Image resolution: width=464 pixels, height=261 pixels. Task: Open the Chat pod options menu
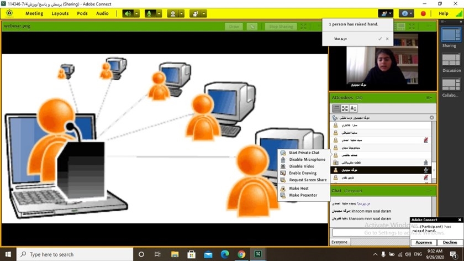coord(429,191)
